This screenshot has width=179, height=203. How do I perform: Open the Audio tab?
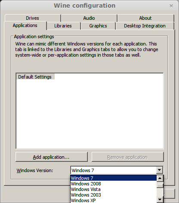click(89, 18)
